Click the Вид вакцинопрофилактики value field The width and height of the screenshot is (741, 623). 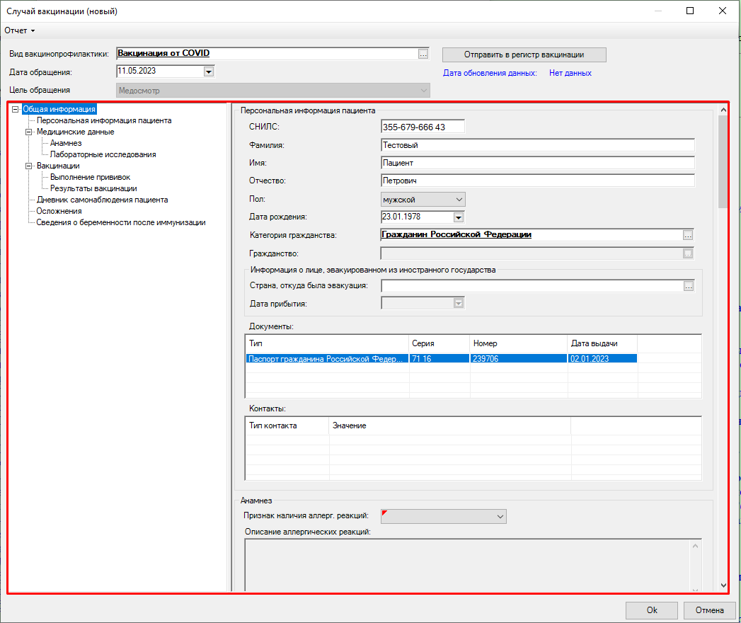pyautogui.click(x=267, y=53)
